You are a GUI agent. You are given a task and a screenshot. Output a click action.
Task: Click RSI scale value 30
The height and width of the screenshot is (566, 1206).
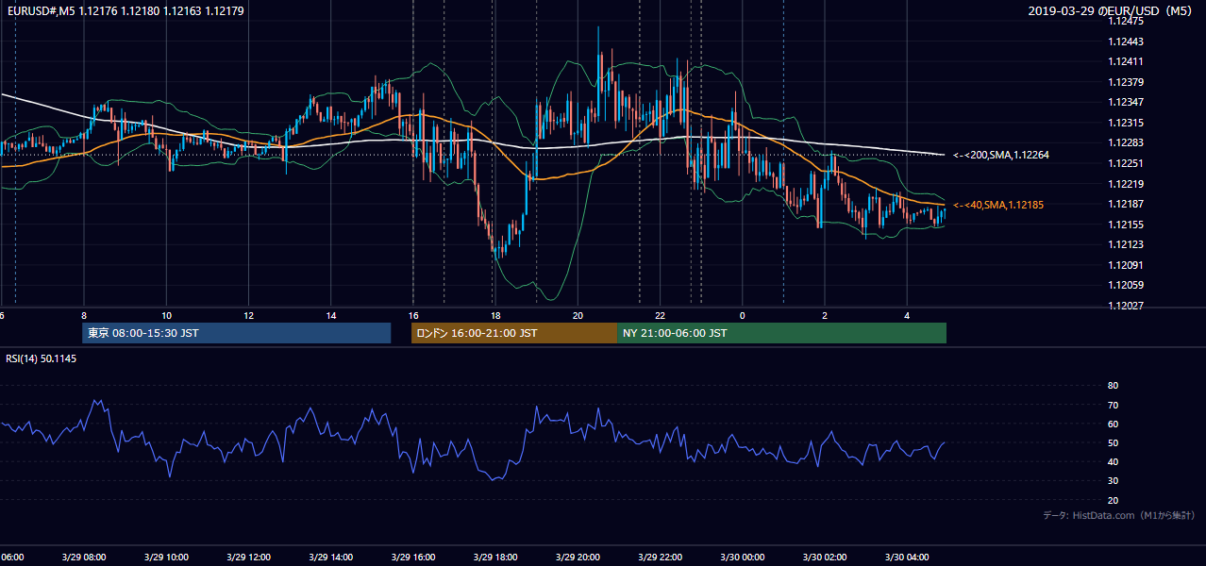[x=1113, y=481]
